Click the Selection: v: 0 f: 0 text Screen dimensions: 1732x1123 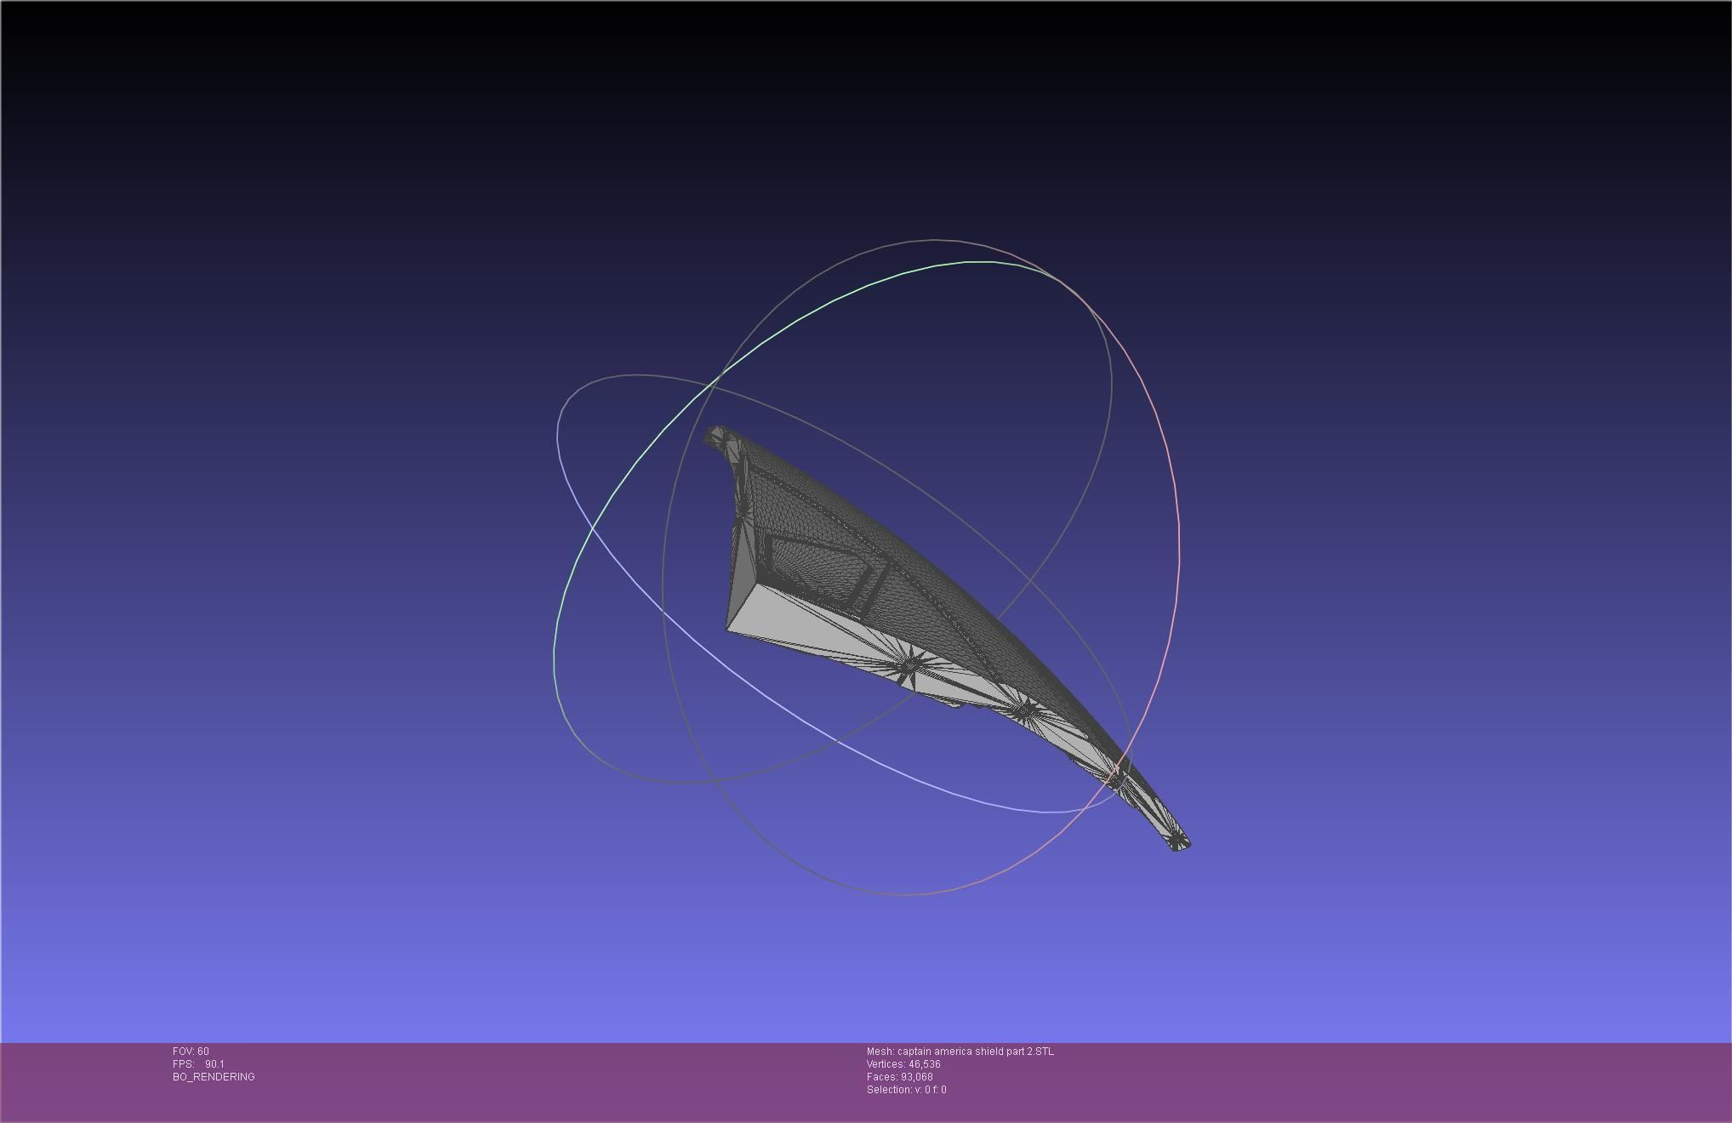[906, 1090]
